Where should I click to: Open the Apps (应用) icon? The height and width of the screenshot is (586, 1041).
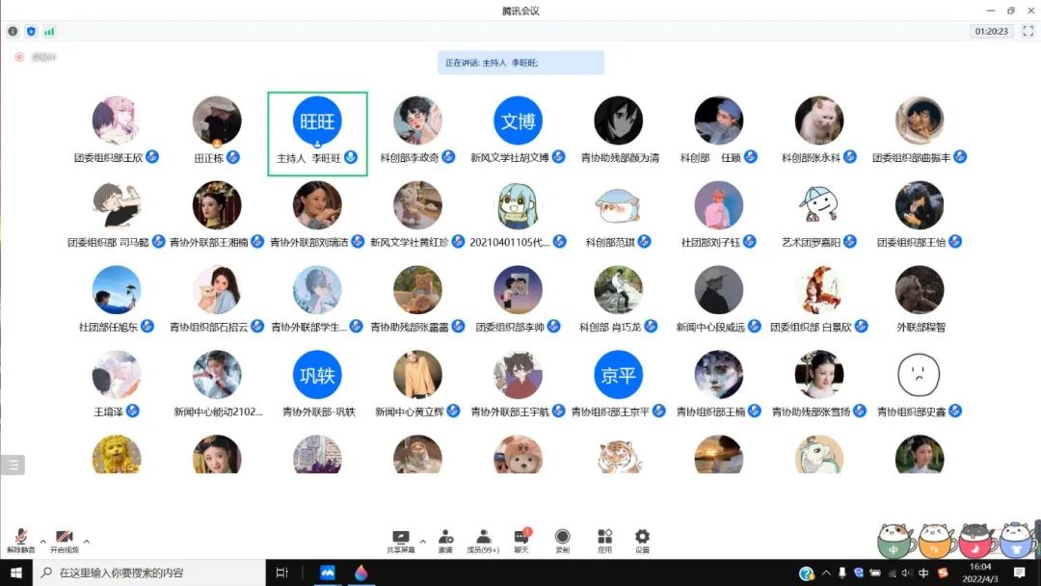(x=604, y=539)
